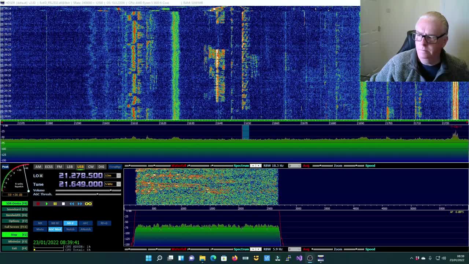Image resolution: width=469 pixels, height=264 pixels.
Task: Toggle the Mute button
Action: point(40,230)
